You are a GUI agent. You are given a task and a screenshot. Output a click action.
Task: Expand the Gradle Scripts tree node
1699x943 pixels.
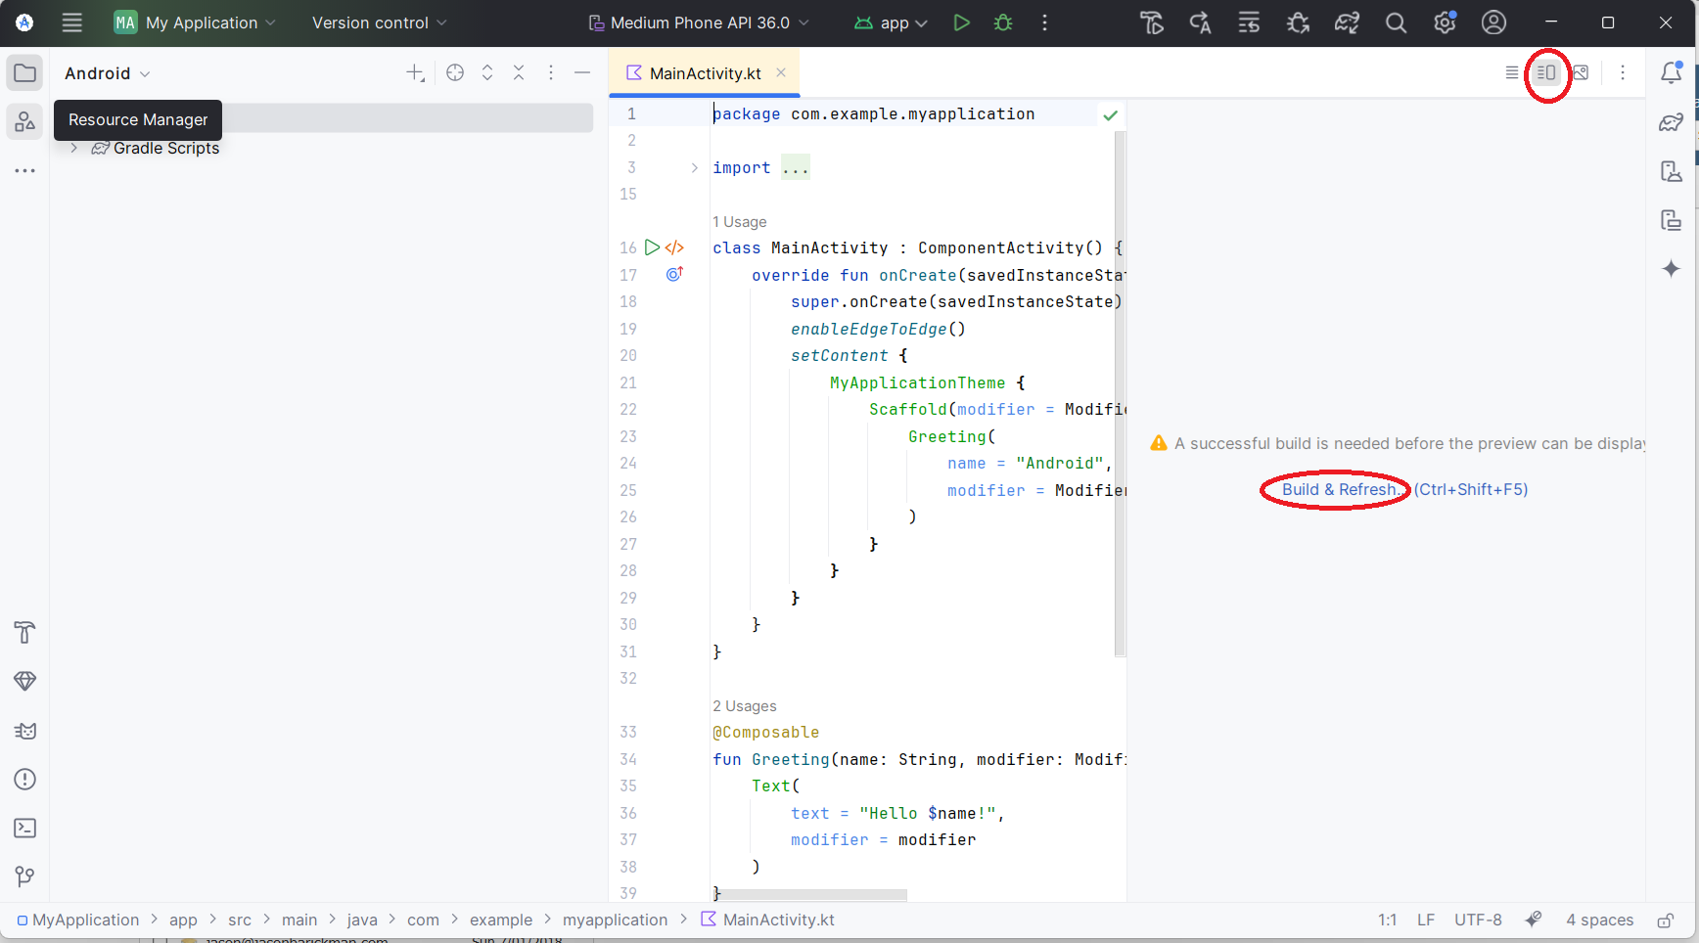[73, 148]
